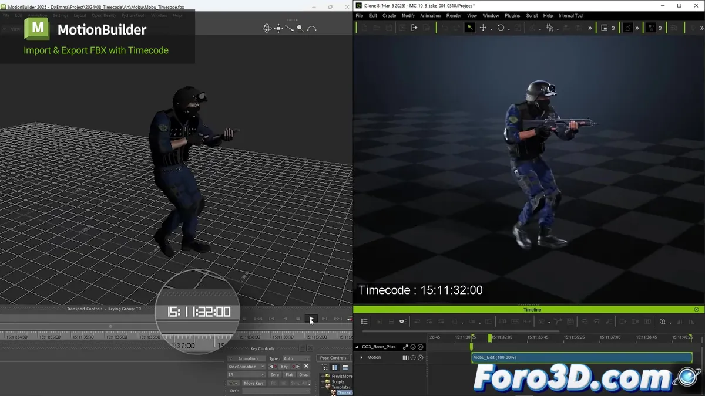Click the timeline zoom magnifier icon

[x=663, y=321]
